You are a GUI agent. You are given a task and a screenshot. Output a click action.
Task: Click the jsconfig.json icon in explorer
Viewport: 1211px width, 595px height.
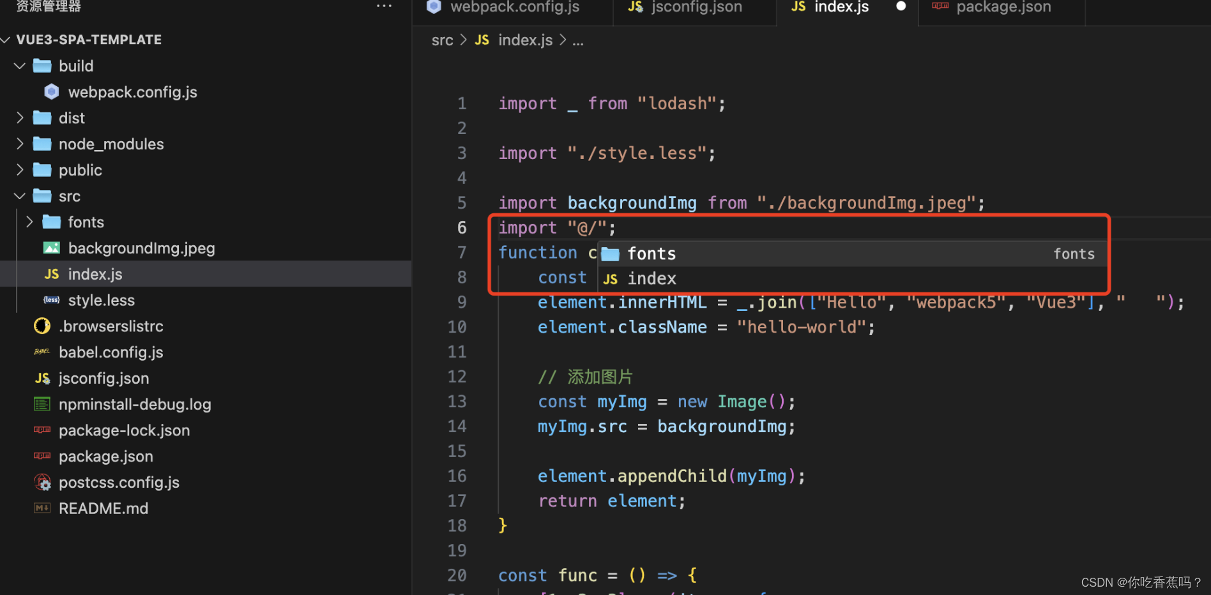pyautogui.click(x=42, y=378)
